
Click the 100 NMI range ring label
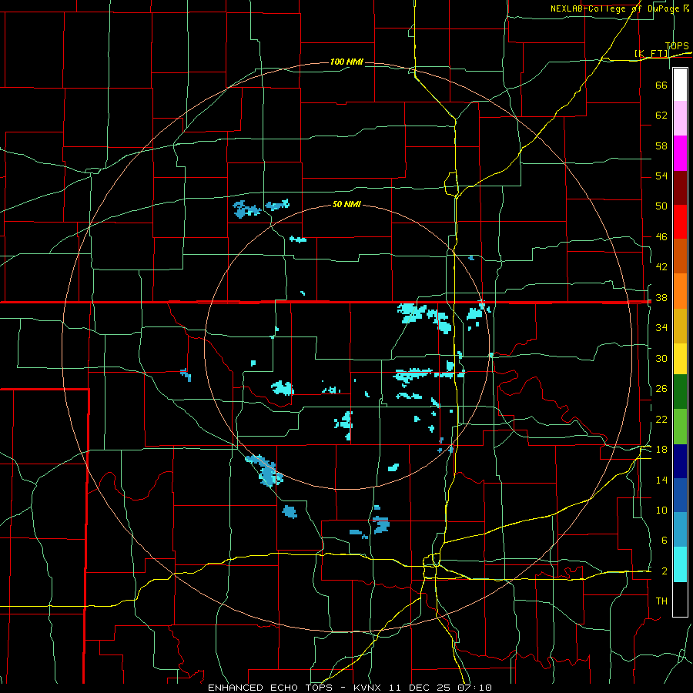[346, 62]
